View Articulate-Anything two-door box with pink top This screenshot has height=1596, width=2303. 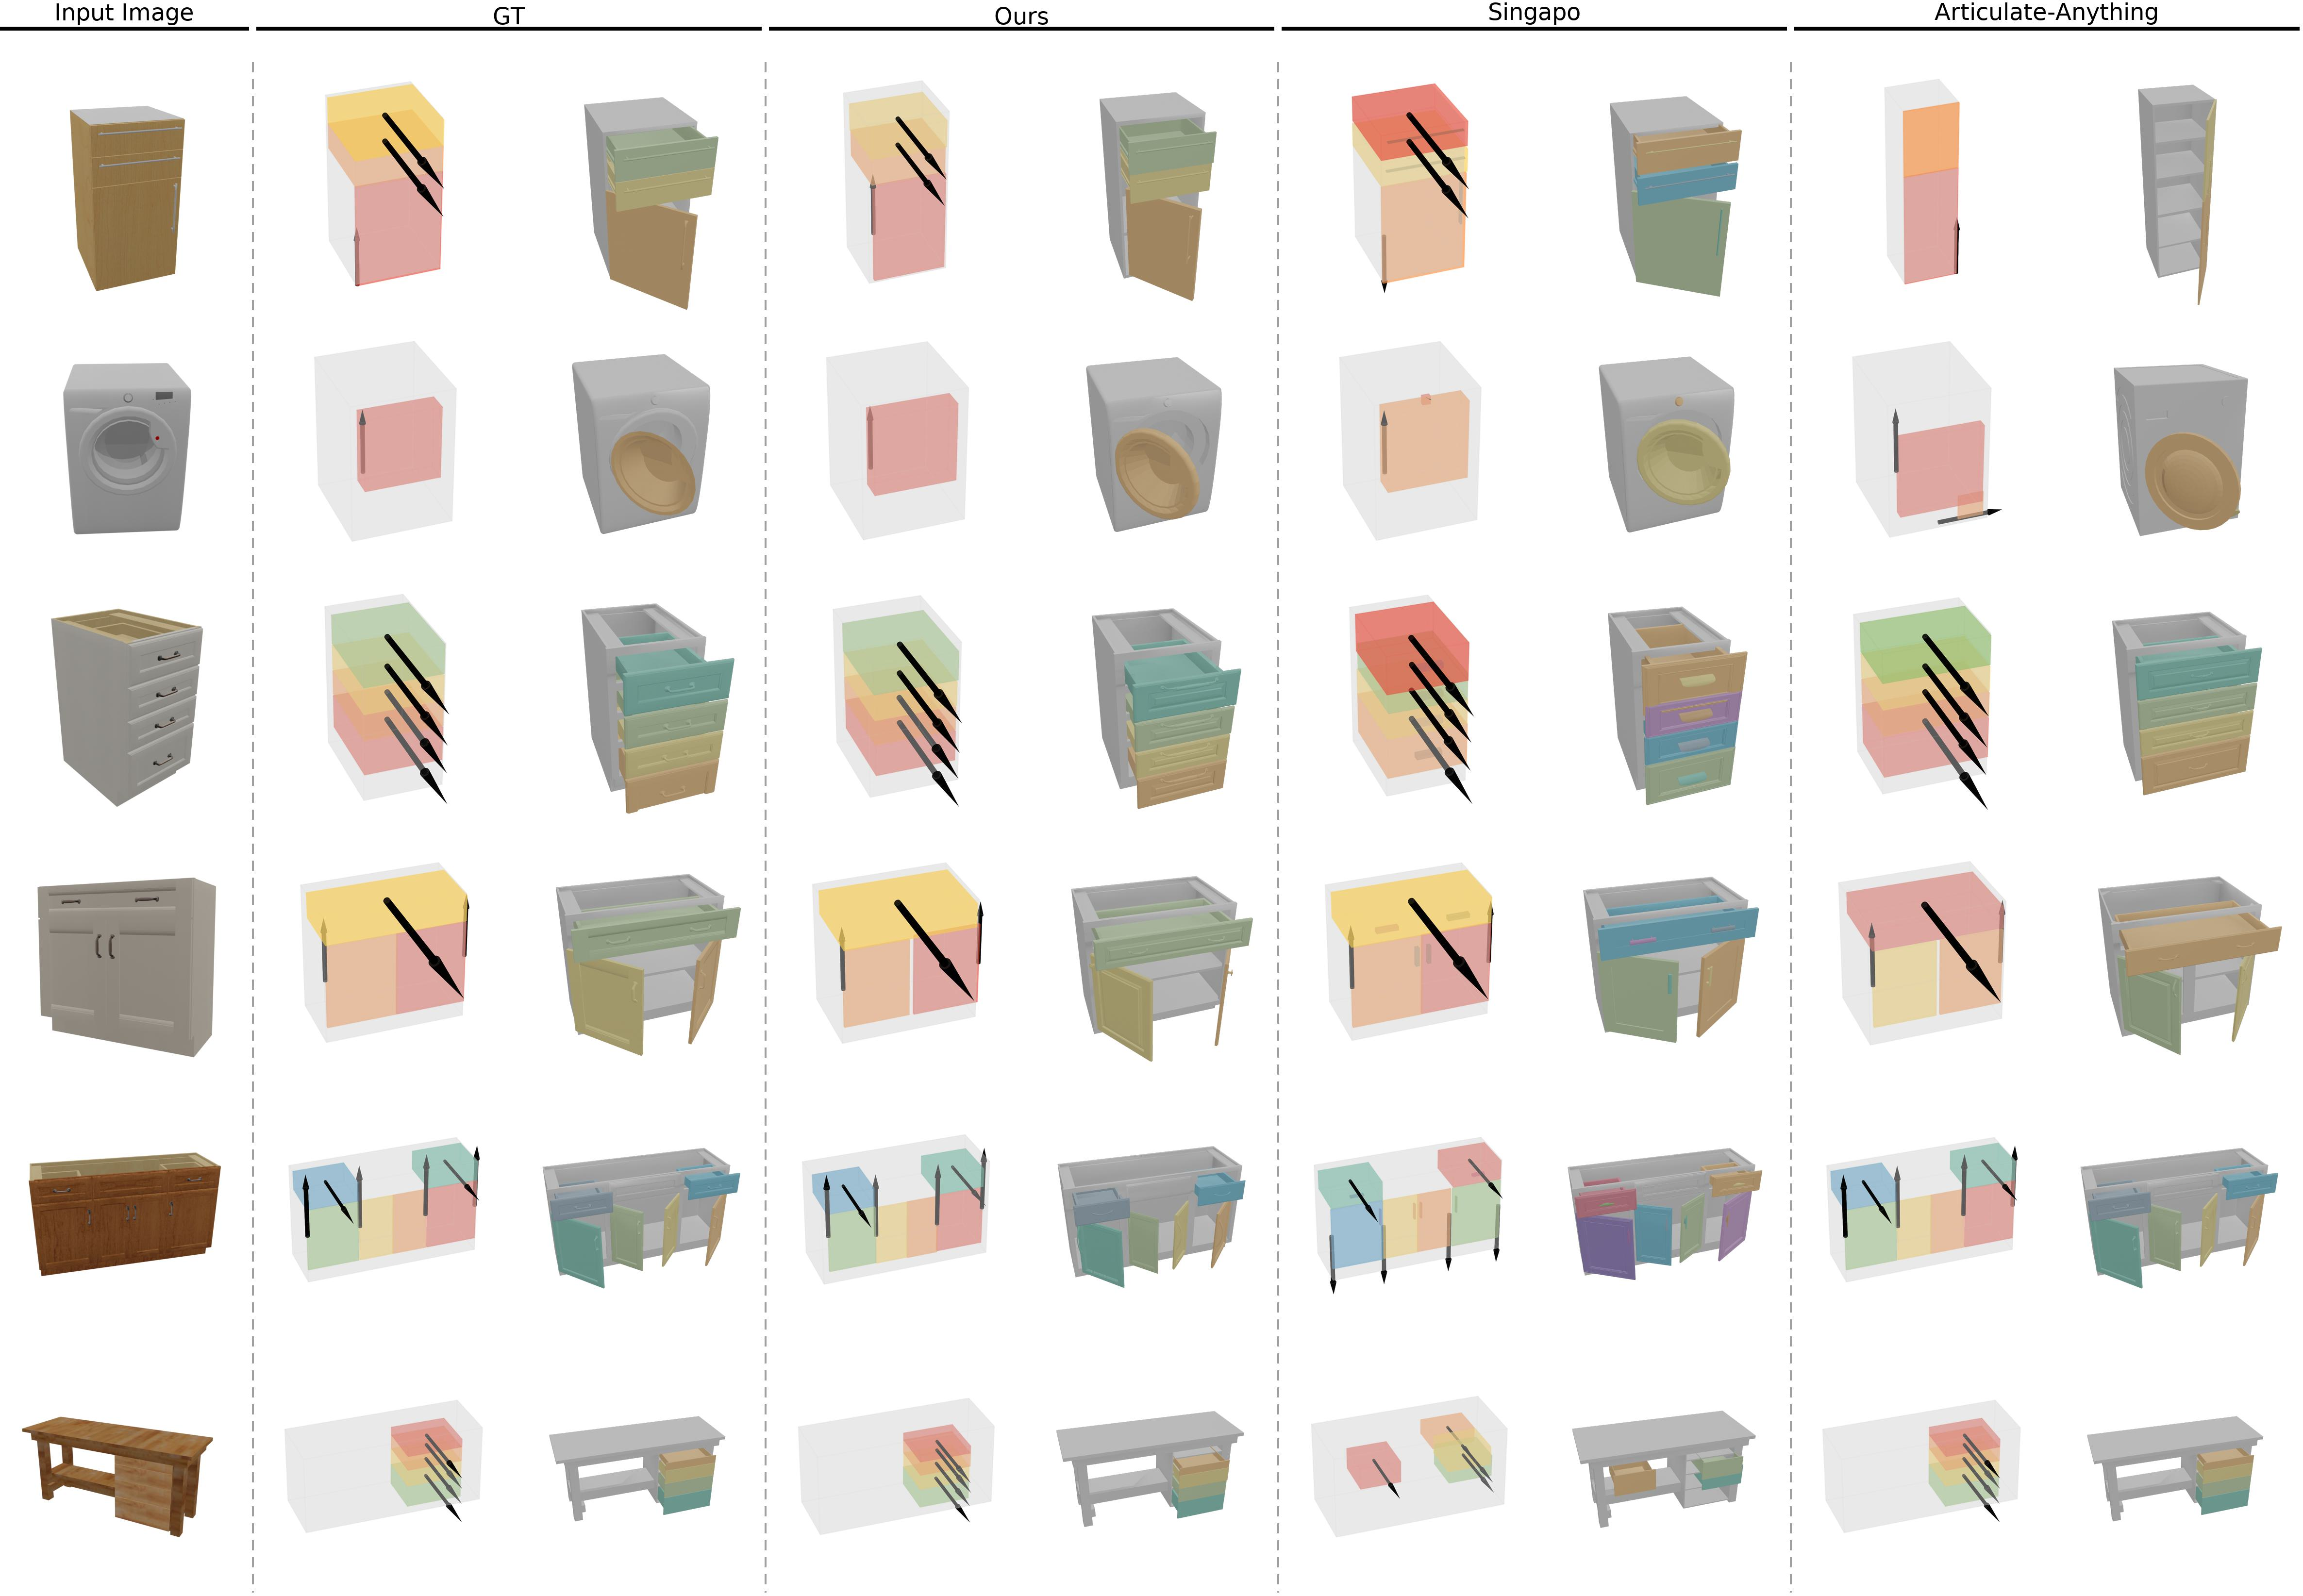tap(1922, 953)
